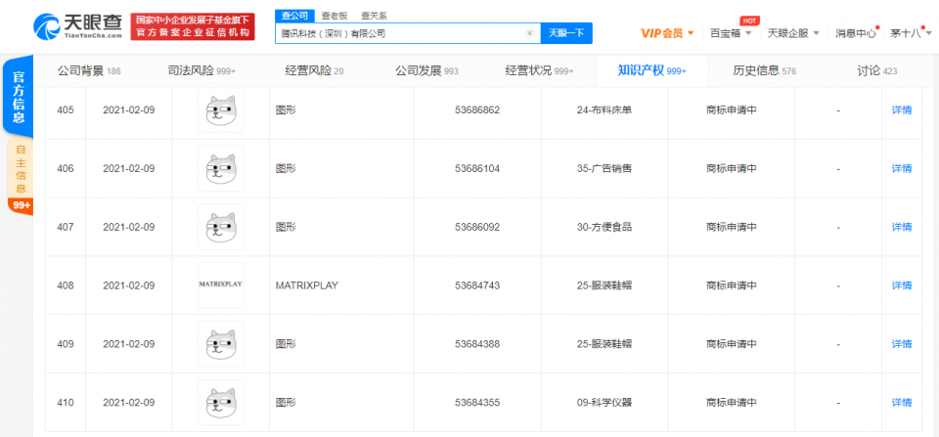This screenshot has height=437, width=939.
Task: Select the 官方信息 side tab
Action: pos(19,97)
